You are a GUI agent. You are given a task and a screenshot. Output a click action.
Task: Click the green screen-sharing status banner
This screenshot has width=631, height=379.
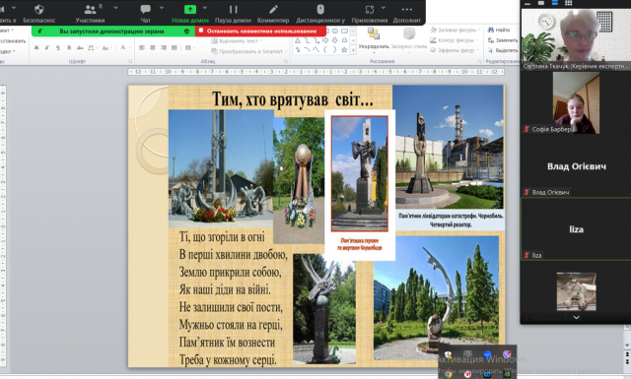point(113,31)
